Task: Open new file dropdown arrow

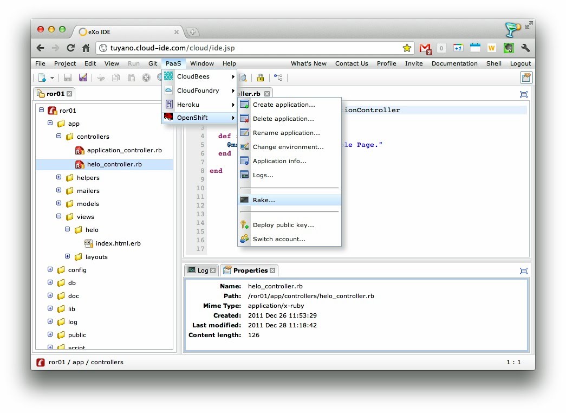Action: tap(52, 78)
